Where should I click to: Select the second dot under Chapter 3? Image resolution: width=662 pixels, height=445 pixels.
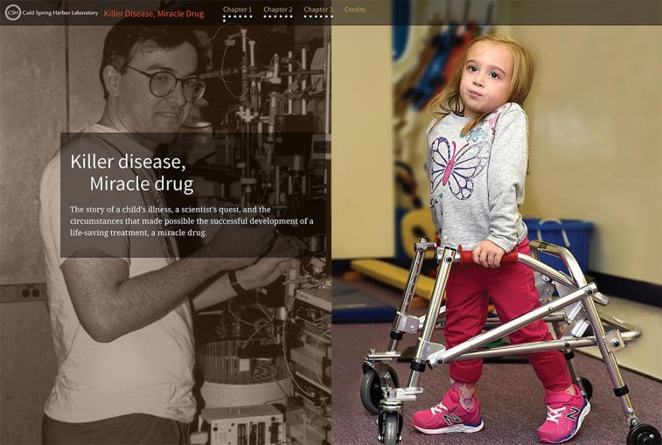(310, 17)
